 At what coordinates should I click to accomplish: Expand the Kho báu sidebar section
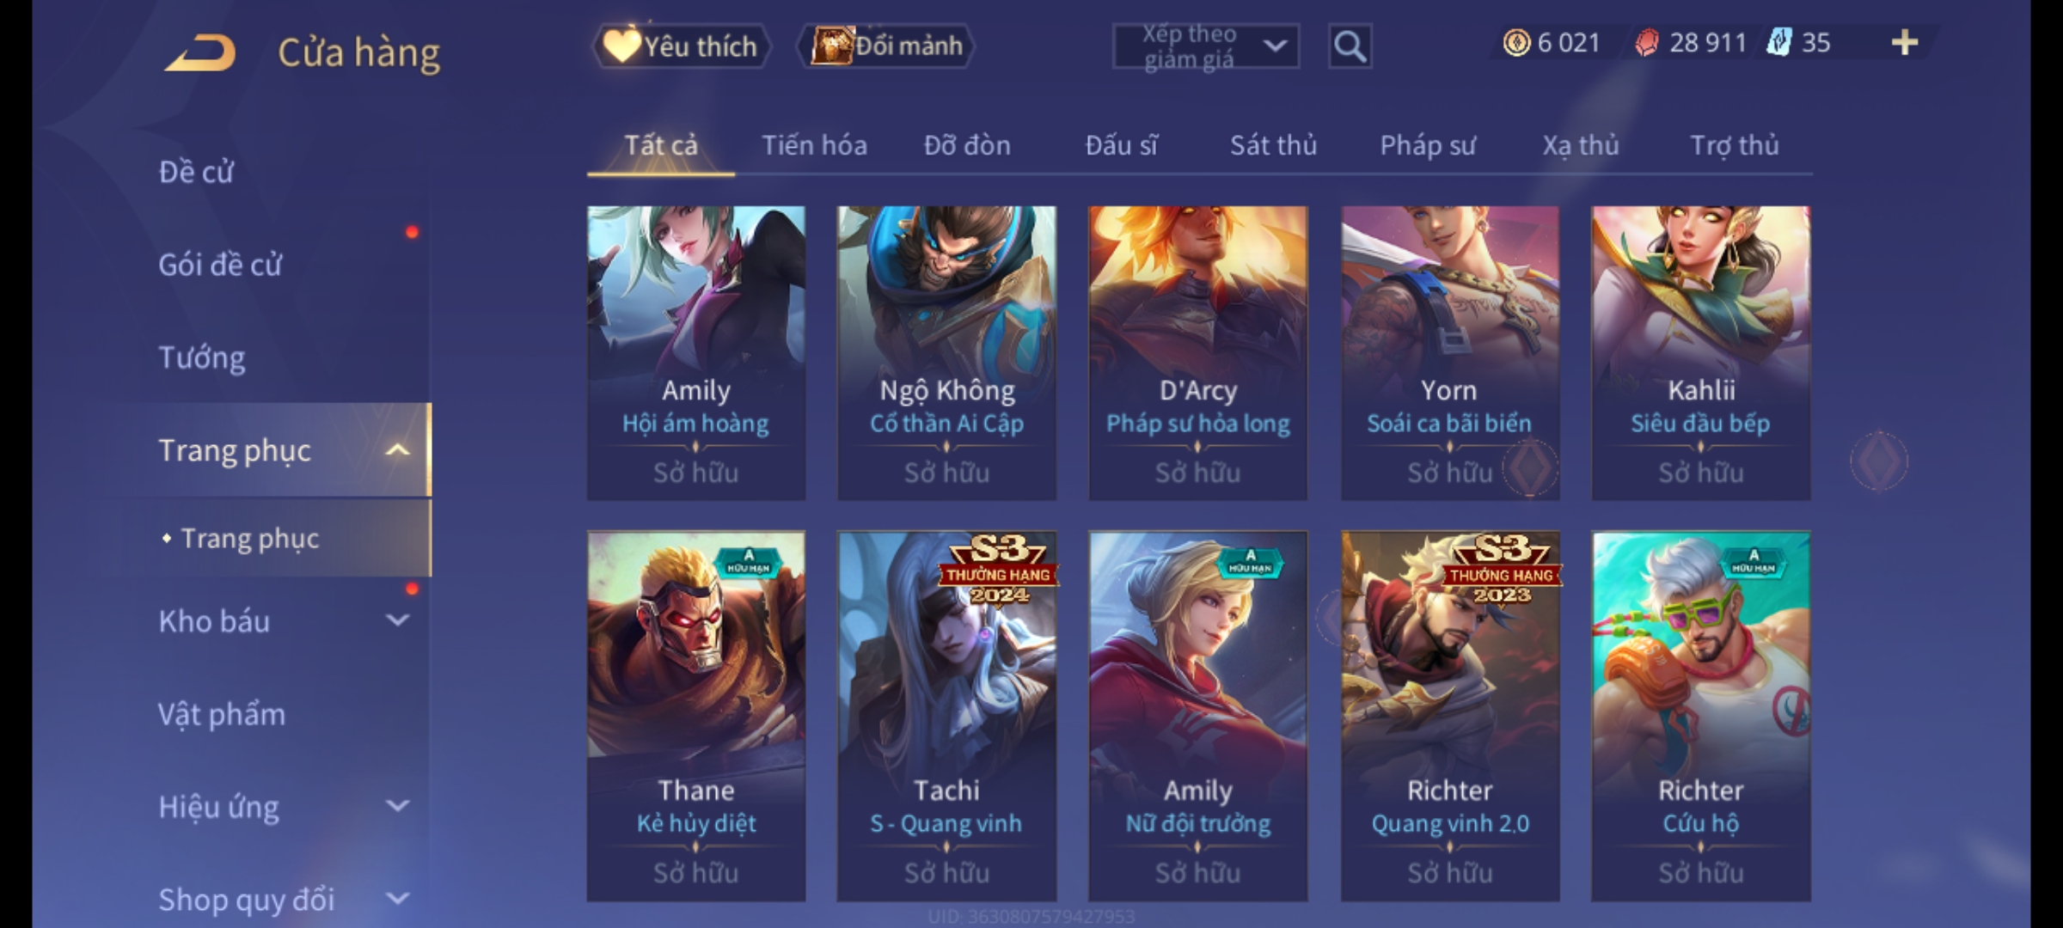397,620
